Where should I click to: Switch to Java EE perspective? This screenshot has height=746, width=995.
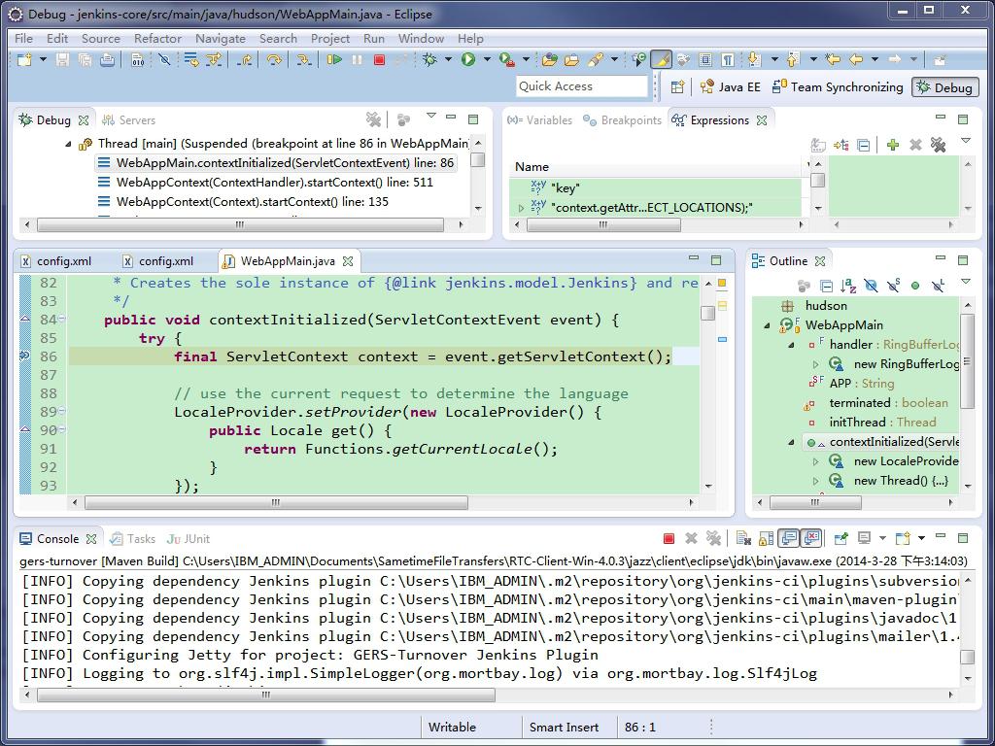click(730, 86)
